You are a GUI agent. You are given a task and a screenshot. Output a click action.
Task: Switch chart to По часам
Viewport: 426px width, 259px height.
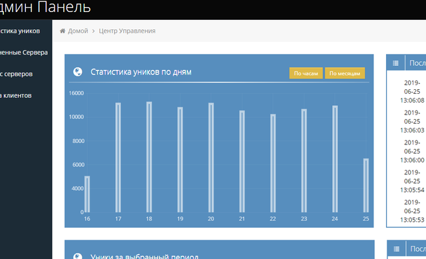tap(306, 73)
